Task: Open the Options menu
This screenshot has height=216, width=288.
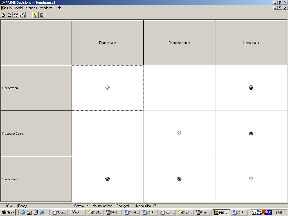Action: coord(31,8)
